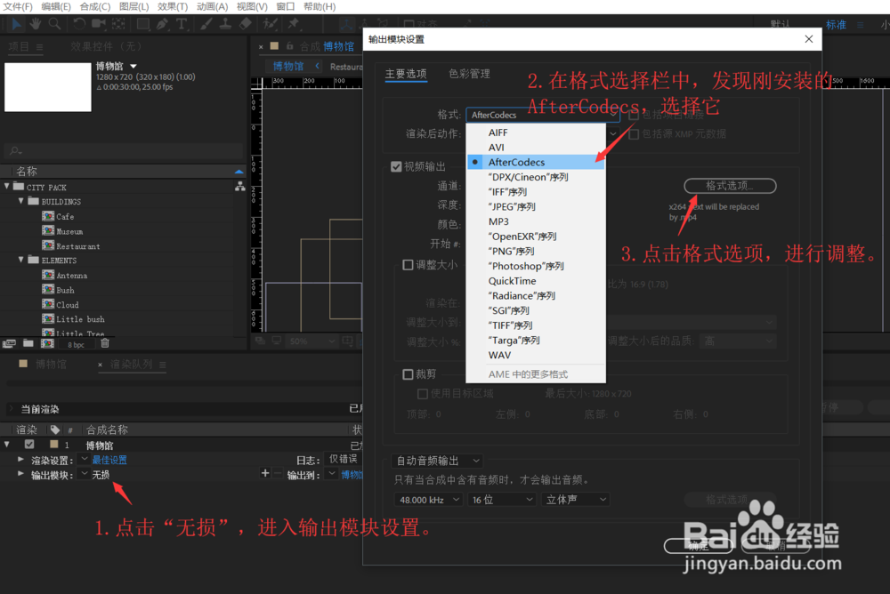Delete selected project item with trash icon
The width and height of the screenshot is (890, 594).
pos(105,343)
